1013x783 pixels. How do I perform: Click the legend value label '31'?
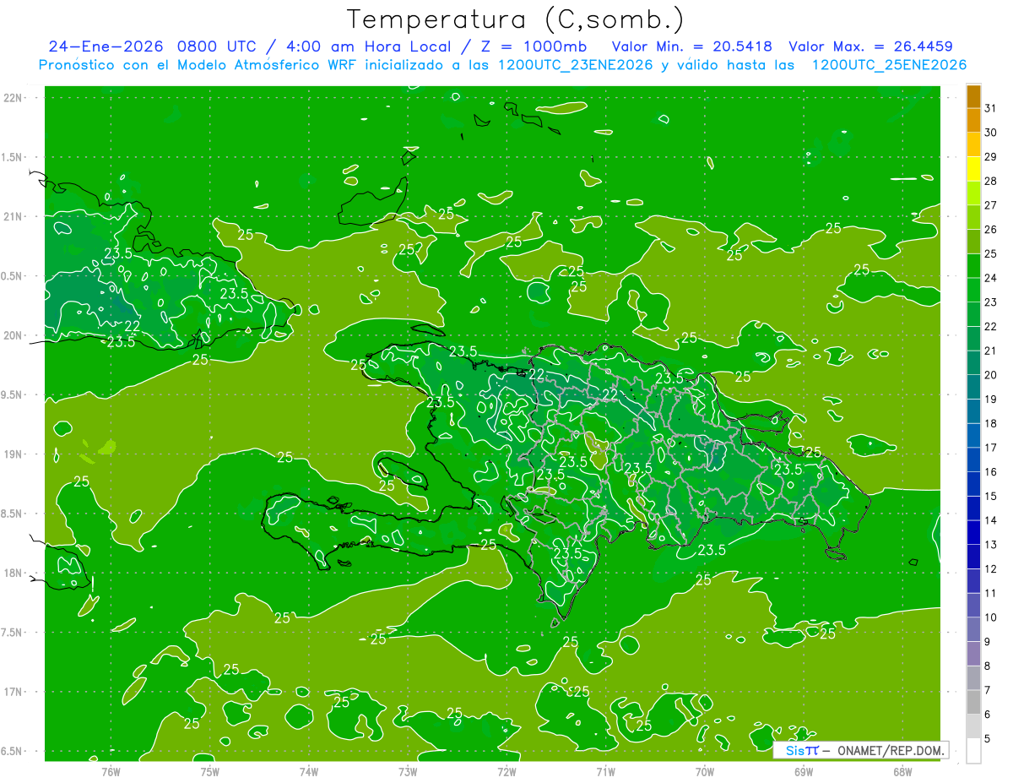coord(990,108)
